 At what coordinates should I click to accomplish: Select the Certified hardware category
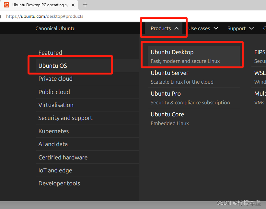click(63, 157)
